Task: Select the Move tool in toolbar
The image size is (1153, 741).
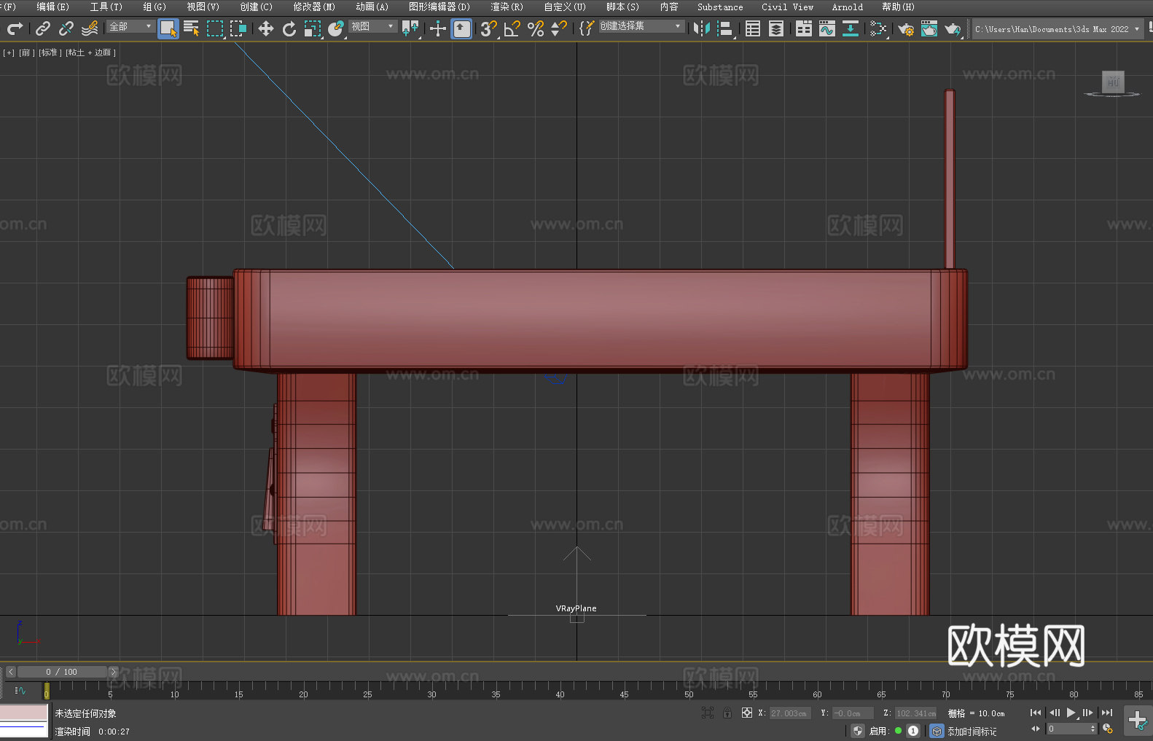Action: [265, 28]
